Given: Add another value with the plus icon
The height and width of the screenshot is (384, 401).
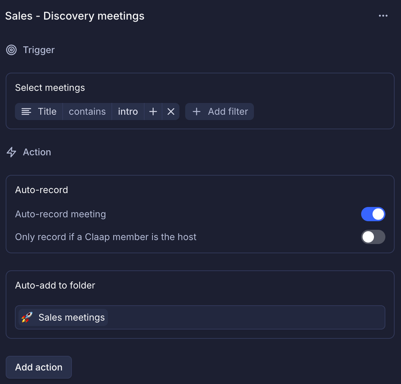Looking at the screenshot, I should pos(153,112).
